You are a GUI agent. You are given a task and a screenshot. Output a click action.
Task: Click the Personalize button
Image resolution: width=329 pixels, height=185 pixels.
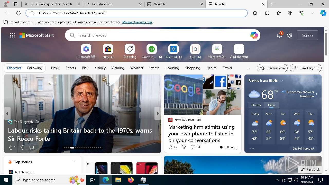coord(272,68)
